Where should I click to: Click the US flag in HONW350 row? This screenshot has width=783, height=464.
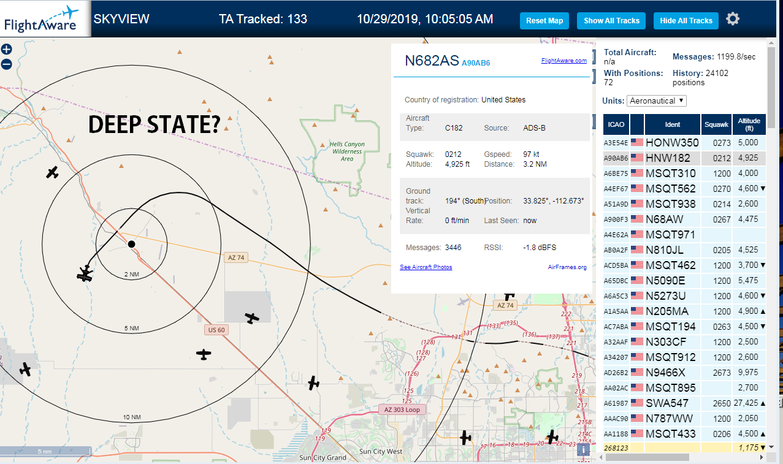click(x=637, y=143)
